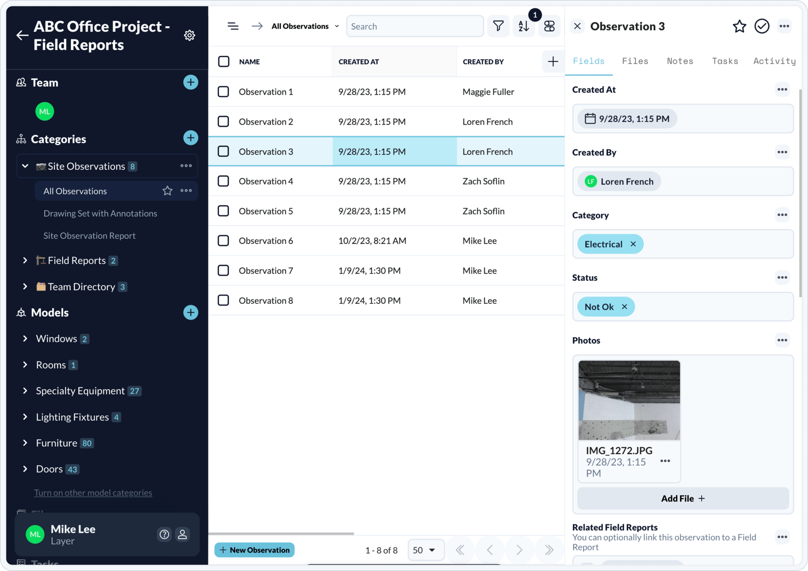This screenshot has height=571, width=808.
Task: Select the Fields tab
Action: (588, 61)
